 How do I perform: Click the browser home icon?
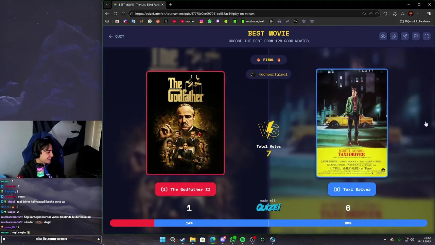click(x=123, y=14)
